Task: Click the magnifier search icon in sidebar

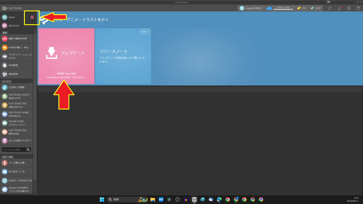Action: (28, 150)
